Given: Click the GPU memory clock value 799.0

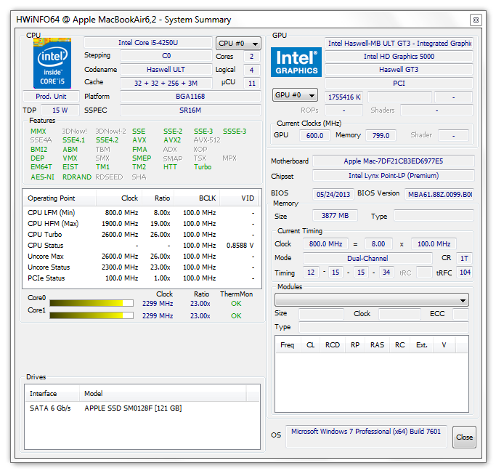Looking at the screenshot, I should point(381,135).
